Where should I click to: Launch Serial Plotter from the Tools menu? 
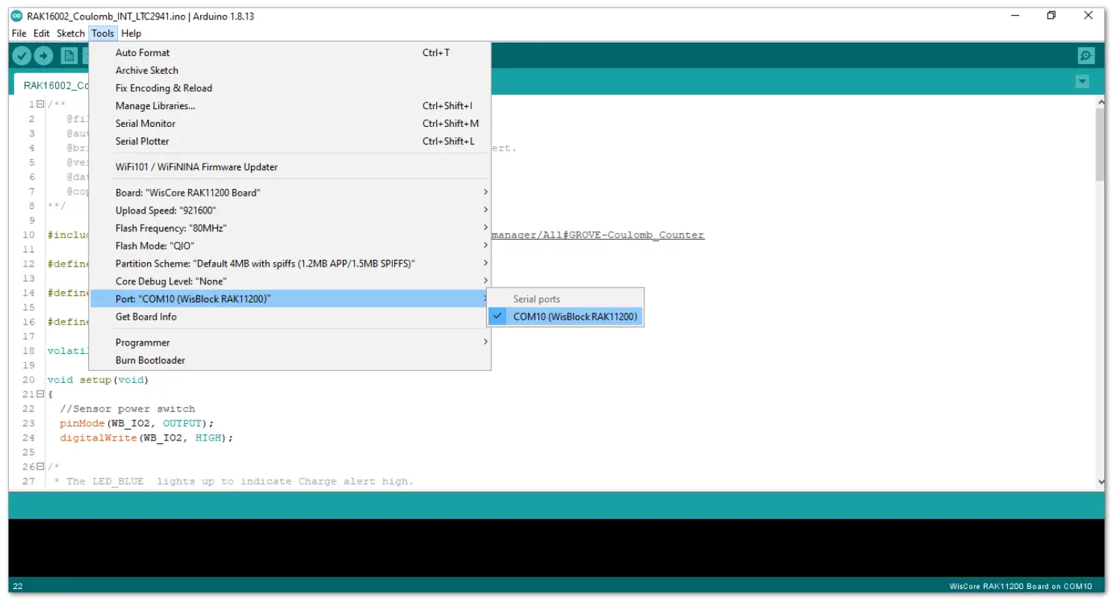pyautogui.click(x=290, y=141)
